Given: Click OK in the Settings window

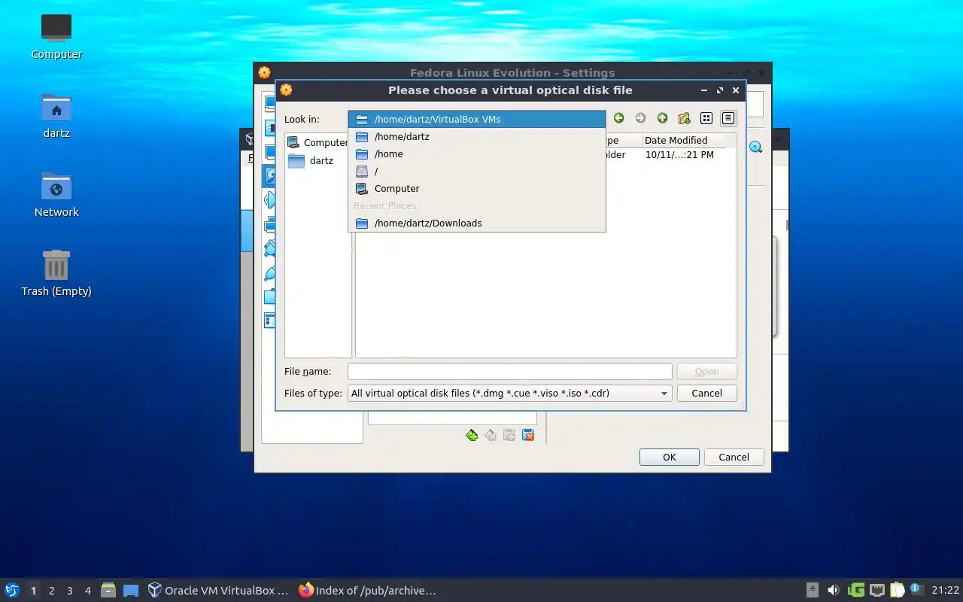Looking at the screenshot, I should (x=670, y=457).
